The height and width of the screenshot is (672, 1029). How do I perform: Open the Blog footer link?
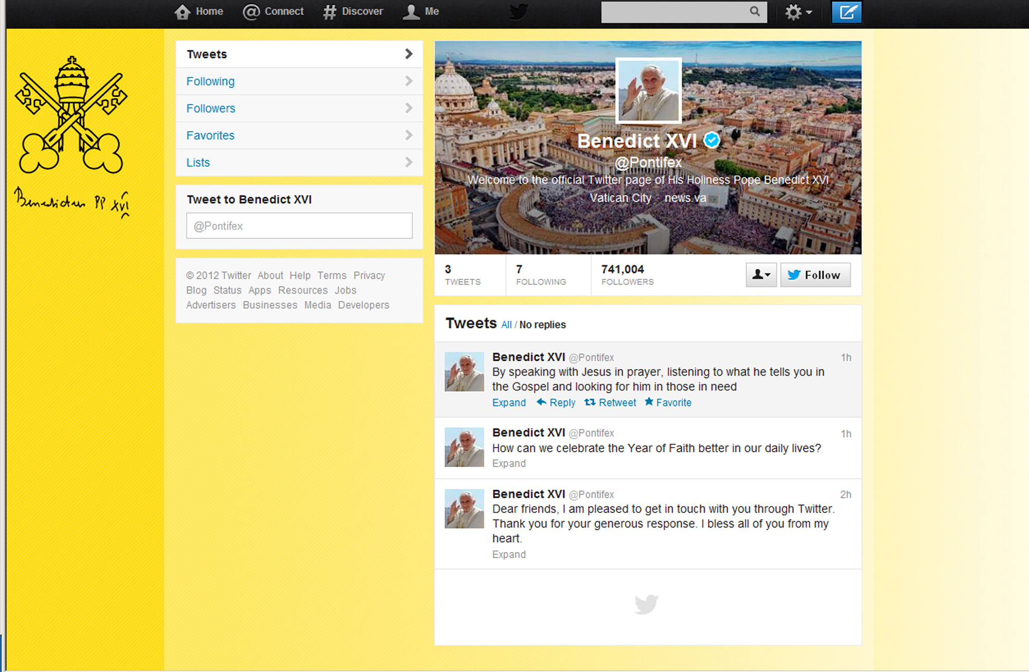pyautogui.click(x=196, y=290)
